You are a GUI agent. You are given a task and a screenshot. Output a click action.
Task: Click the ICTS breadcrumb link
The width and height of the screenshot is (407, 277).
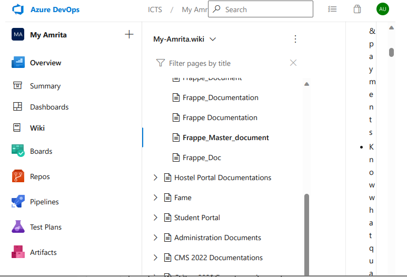click(x=155, y=9)
